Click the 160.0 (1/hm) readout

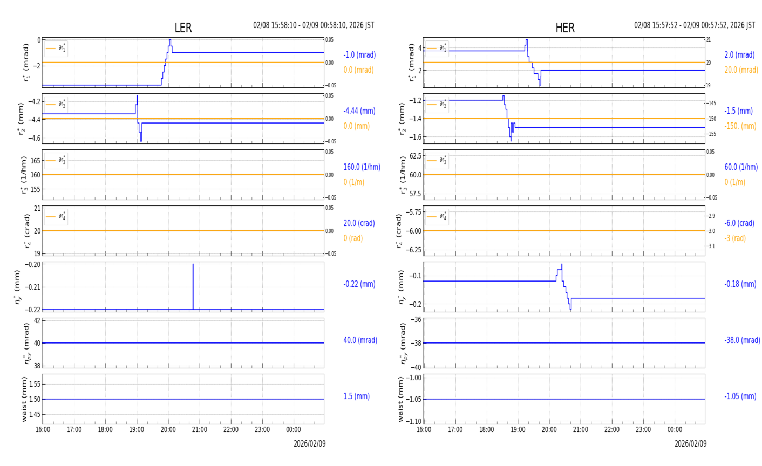pos(362,167)
